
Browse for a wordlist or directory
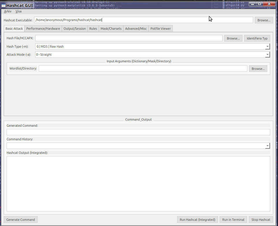point(258,68)
